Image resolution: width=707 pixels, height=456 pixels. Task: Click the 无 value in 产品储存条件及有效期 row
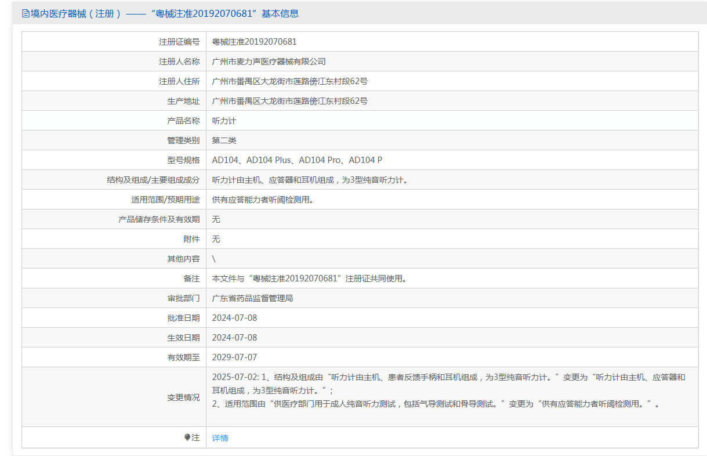tap(216, 219)
